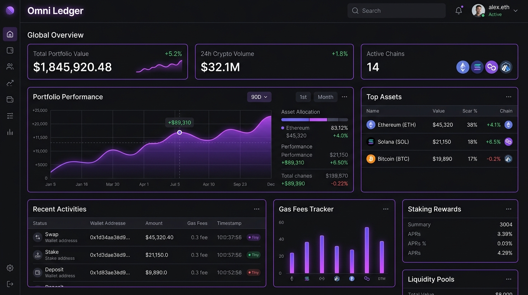The width and height of the screenshot is (528, 295).
Task: Click the 24h Crypto Volume $32.1M figure
Action: (x=220, y=67)
